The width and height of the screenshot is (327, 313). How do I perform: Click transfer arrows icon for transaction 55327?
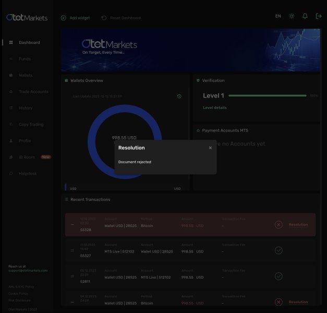point(72,250)
